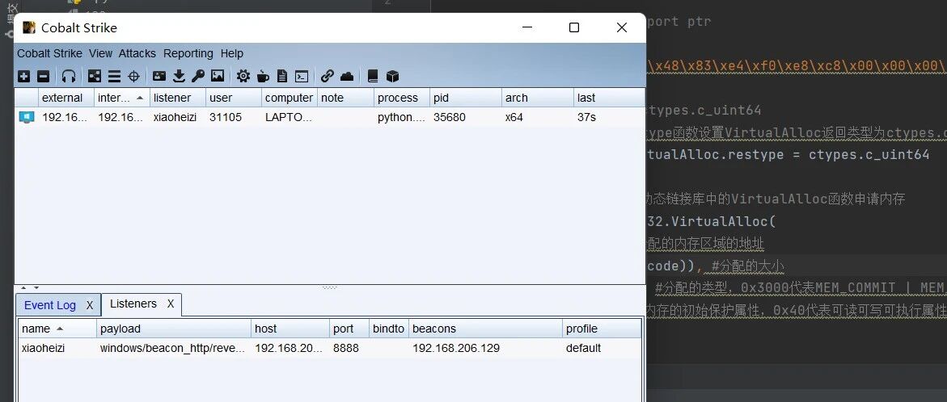947x402 pixels.
Task: Close the Event Log tab
Action: click(x=90, y=305)
